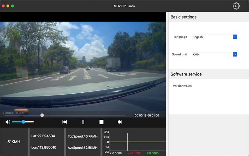The image size is (249, 156).
Task: Click the G-sensor graph cursor line
Action: (127, 142)
